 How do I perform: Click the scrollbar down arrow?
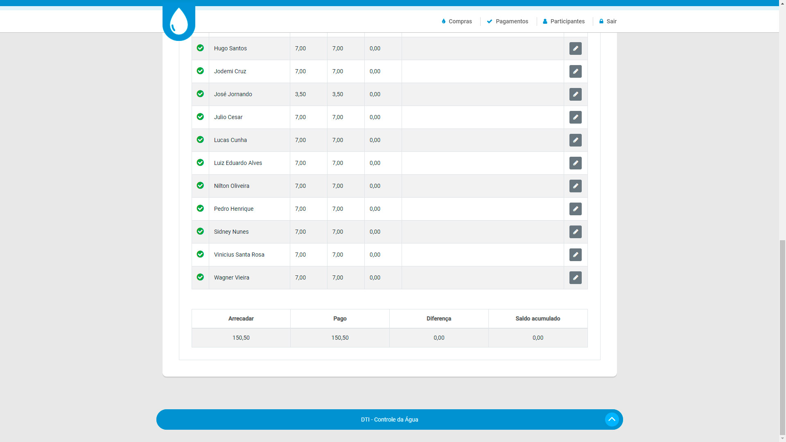(782, 439)
